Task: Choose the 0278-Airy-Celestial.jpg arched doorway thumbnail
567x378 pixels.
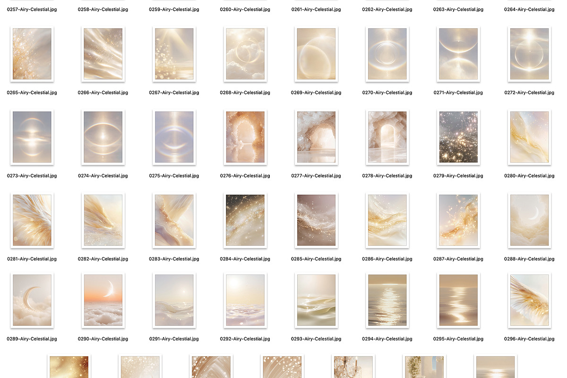Action: [x=387, y=137]
